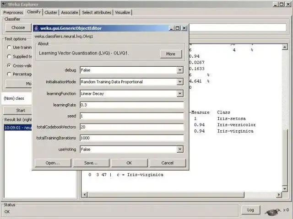Switch to the Cluster tab
Screen dimensions: 293x219
click(51, 12)
